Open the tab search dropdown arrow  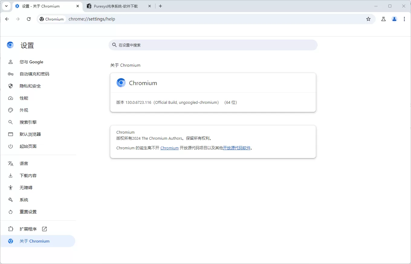pos(6,6)
